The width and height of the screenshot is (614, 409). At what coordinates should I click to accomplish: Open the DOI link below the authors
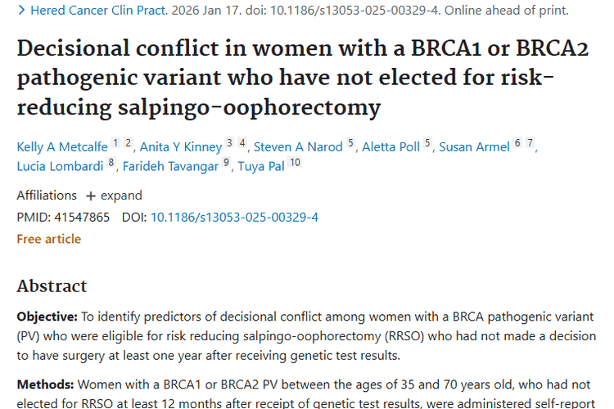(x=234, y=217)
